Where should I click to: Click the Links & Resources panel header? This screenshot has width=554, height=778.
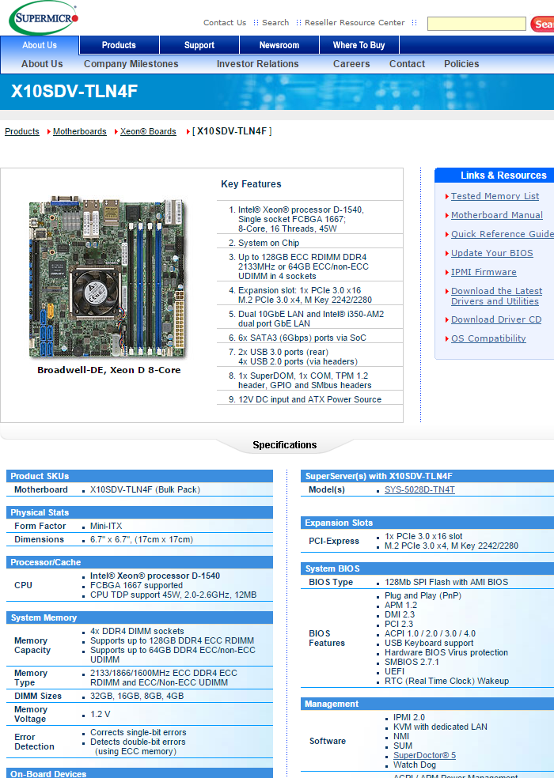pos(495,176)
